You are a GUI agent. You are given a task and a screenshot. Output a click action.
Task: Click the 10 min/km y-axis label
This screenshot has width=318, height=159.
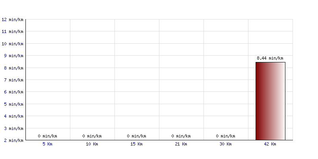(13, 44)
